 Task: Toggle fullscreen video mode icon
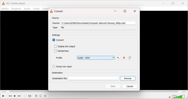click(x=25, y=96)
